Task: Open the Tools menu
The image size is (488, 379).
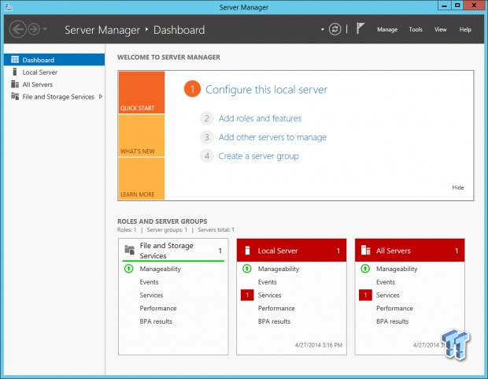Action: [x=416, y=29]
